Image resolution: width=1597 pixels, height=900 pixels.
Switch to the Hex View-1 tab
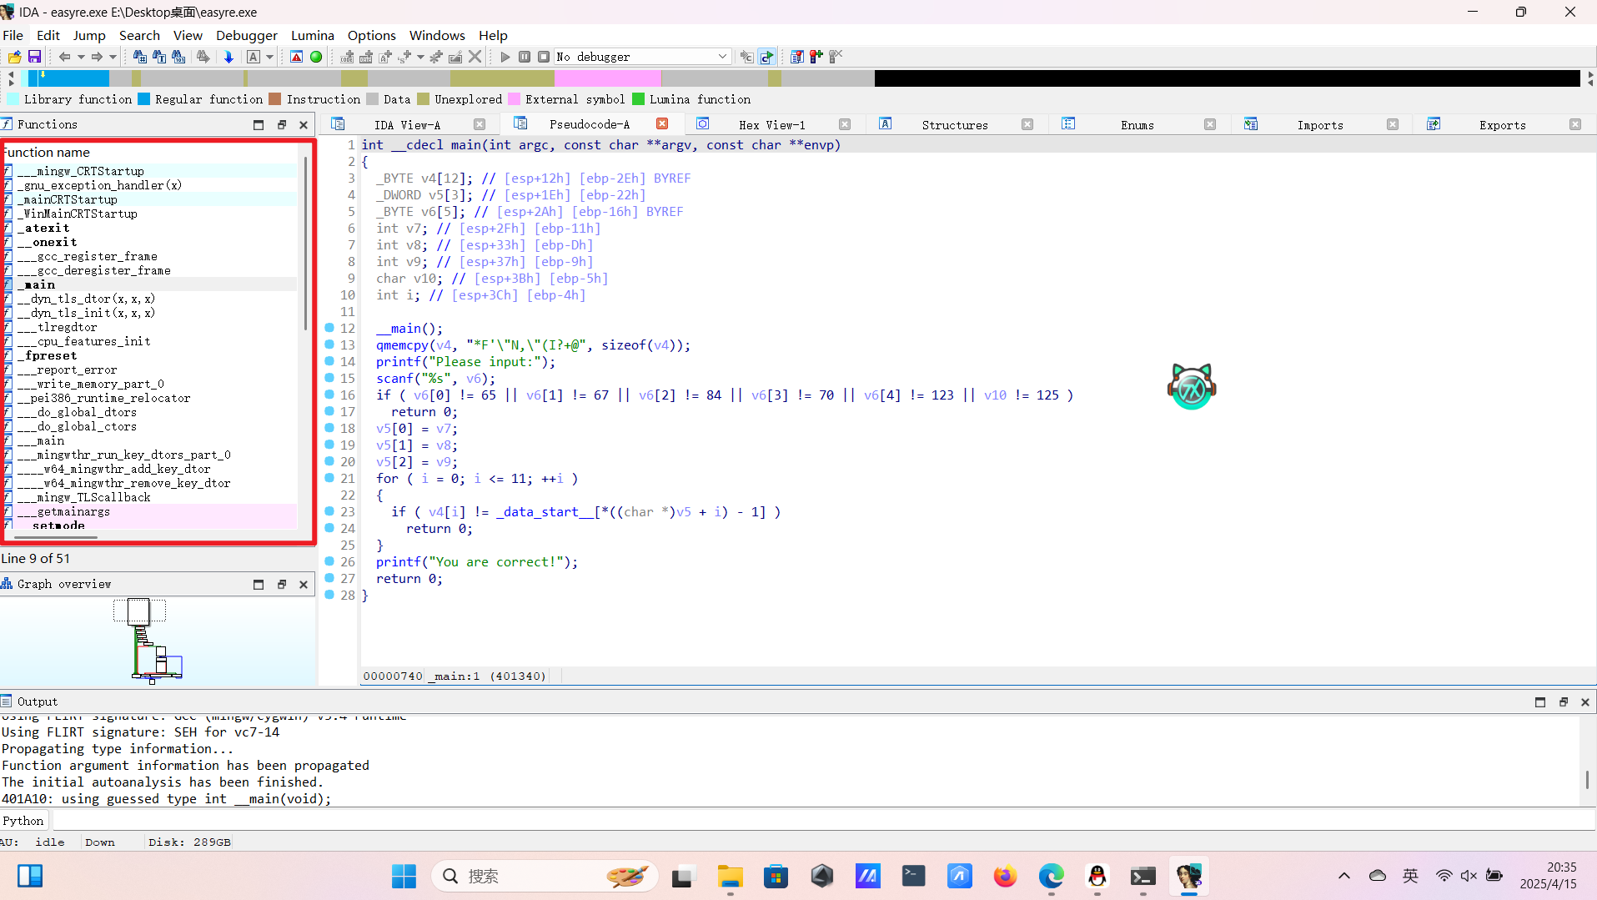click(772, 123)
